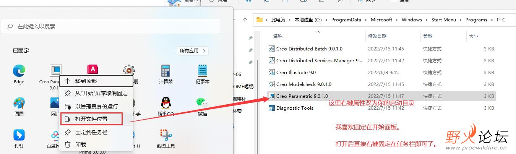Screen dimensions: 516x154
Task: Open the gear-icon pinned app
Action: point(129,70)
